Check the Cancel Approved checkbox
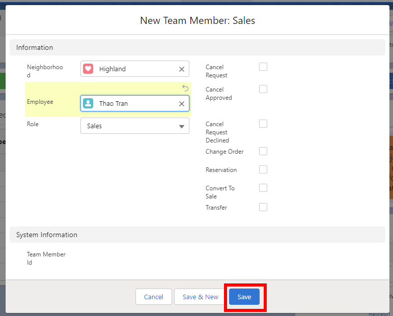The image size is (393, 316). (x=263, y=89)
